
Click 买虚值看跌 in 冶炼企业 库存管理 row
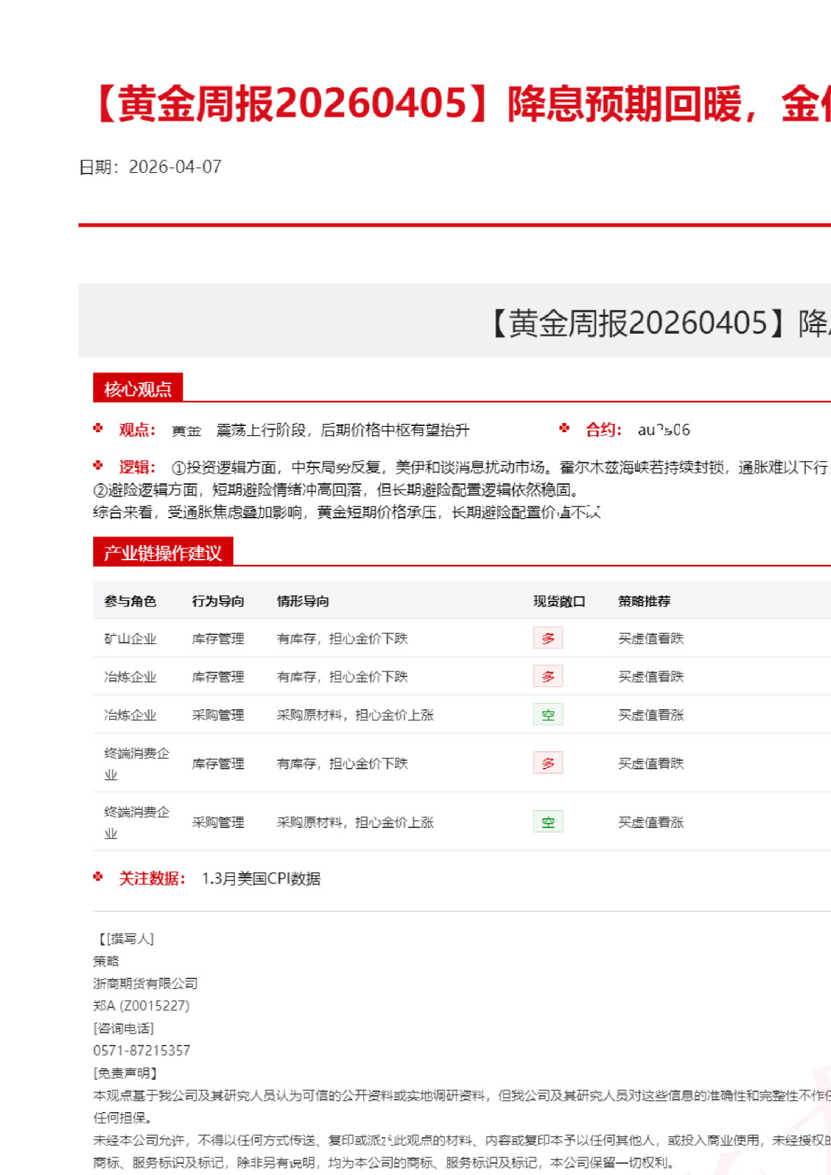click(651, 677)
